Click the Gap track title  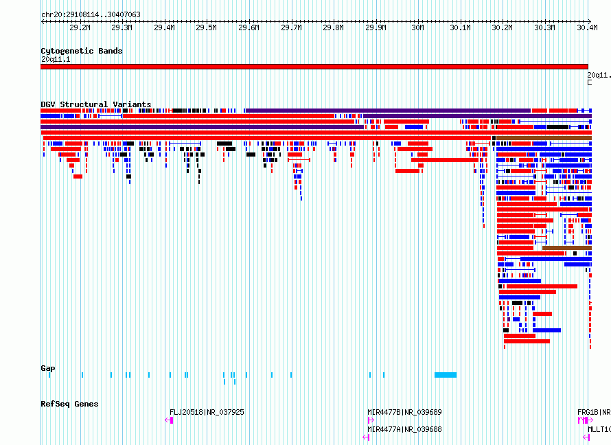point(48,368)
